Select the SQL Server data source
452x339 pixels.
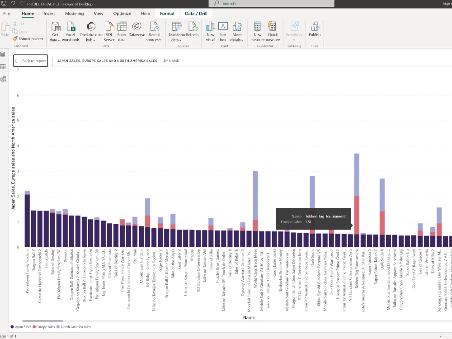pos(108,31)
